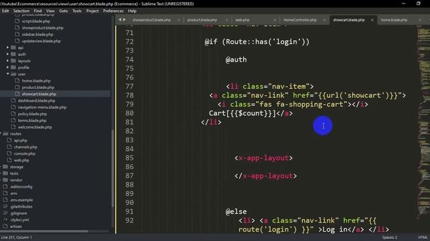The width and height of the screenshot is (430, 241).
Task: Open navigation-menu.blade.php file
Action: point(42,107)
